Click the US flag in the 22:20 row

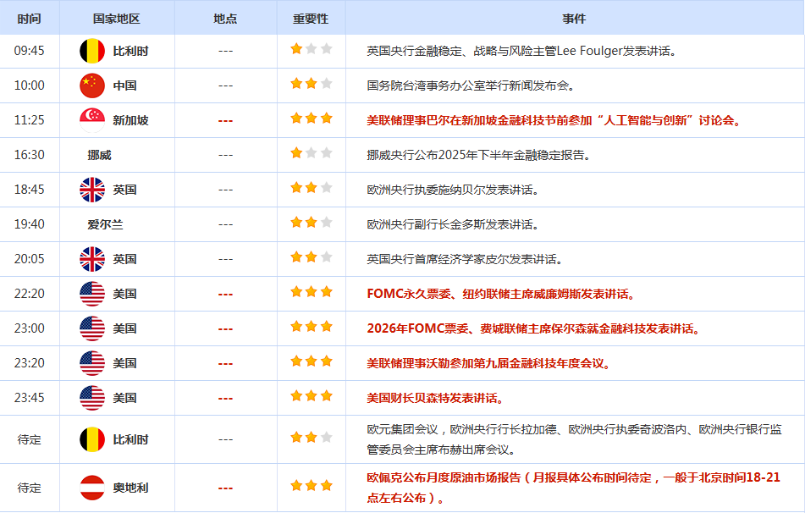tap(92, 294)
